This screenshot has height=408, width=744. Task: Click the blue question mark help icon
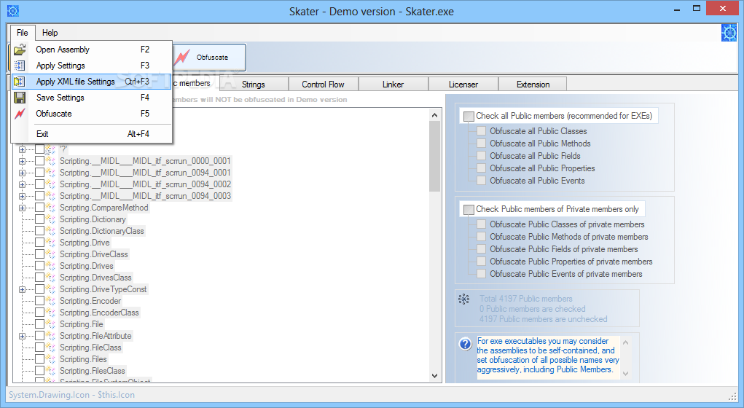[x=466, y=343]
